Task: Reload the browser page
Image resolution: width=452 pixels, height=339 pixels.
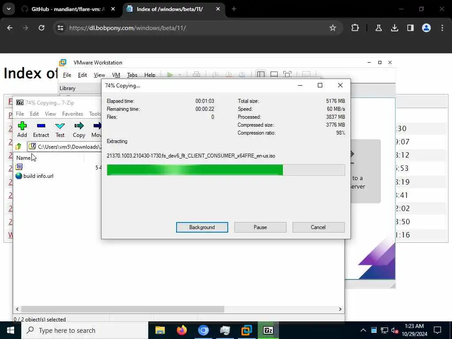Action: (41, 28)
